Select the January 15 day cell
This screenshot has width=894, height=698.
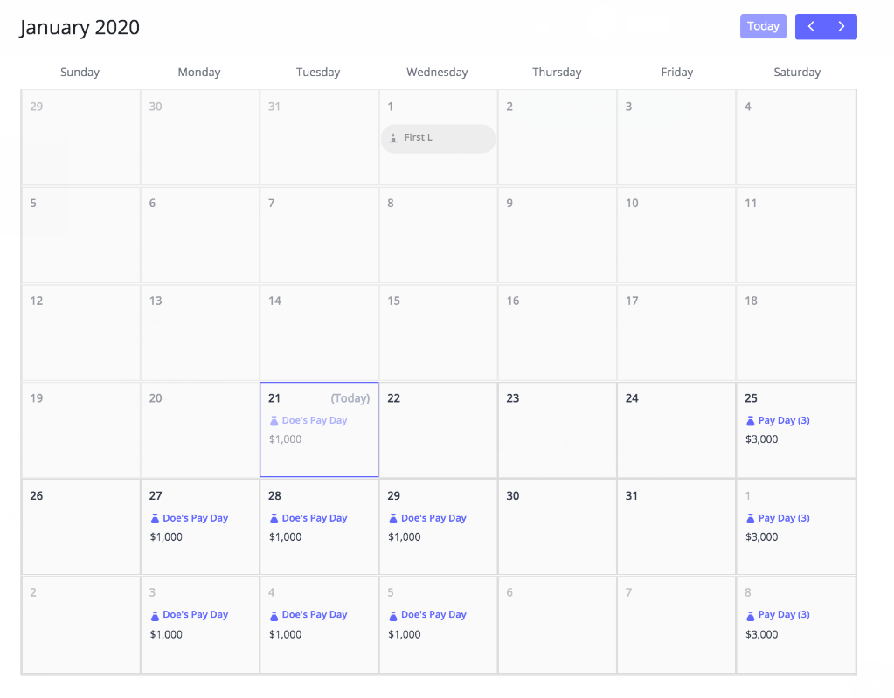(438, 332)
